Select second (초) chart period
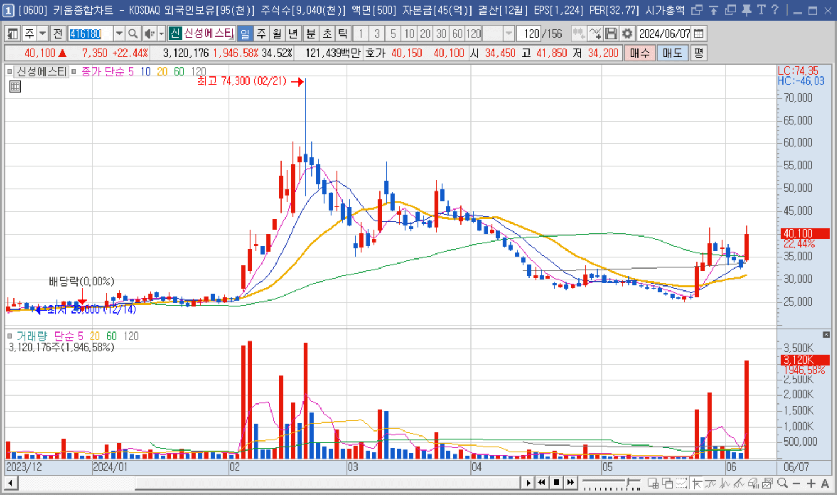The image size is (837, 495). (x=327, y=34)
